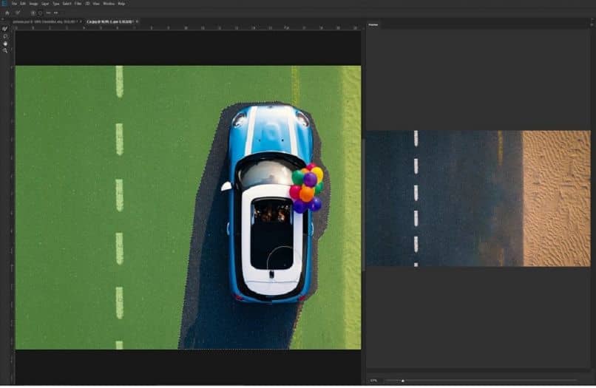Select the Hand tool in toolbar
The width and height of the screenshot is (596, 388).
(5, 44)
